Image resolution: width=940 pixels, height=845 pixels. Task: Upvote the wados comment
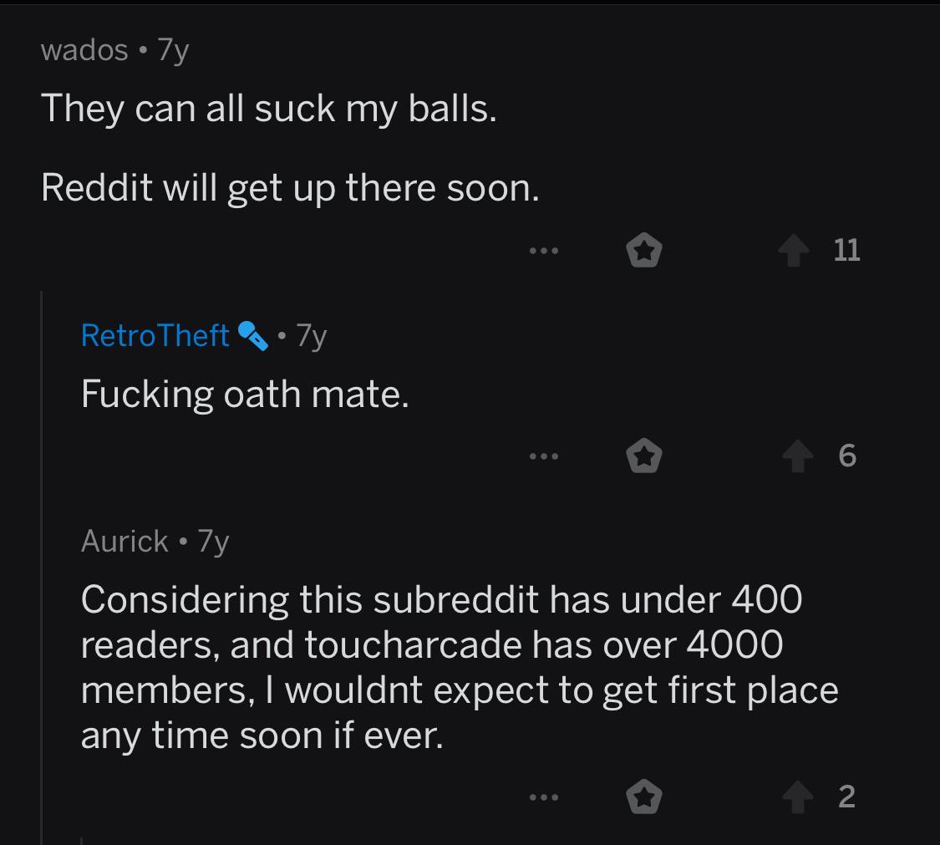pos(794,250)
